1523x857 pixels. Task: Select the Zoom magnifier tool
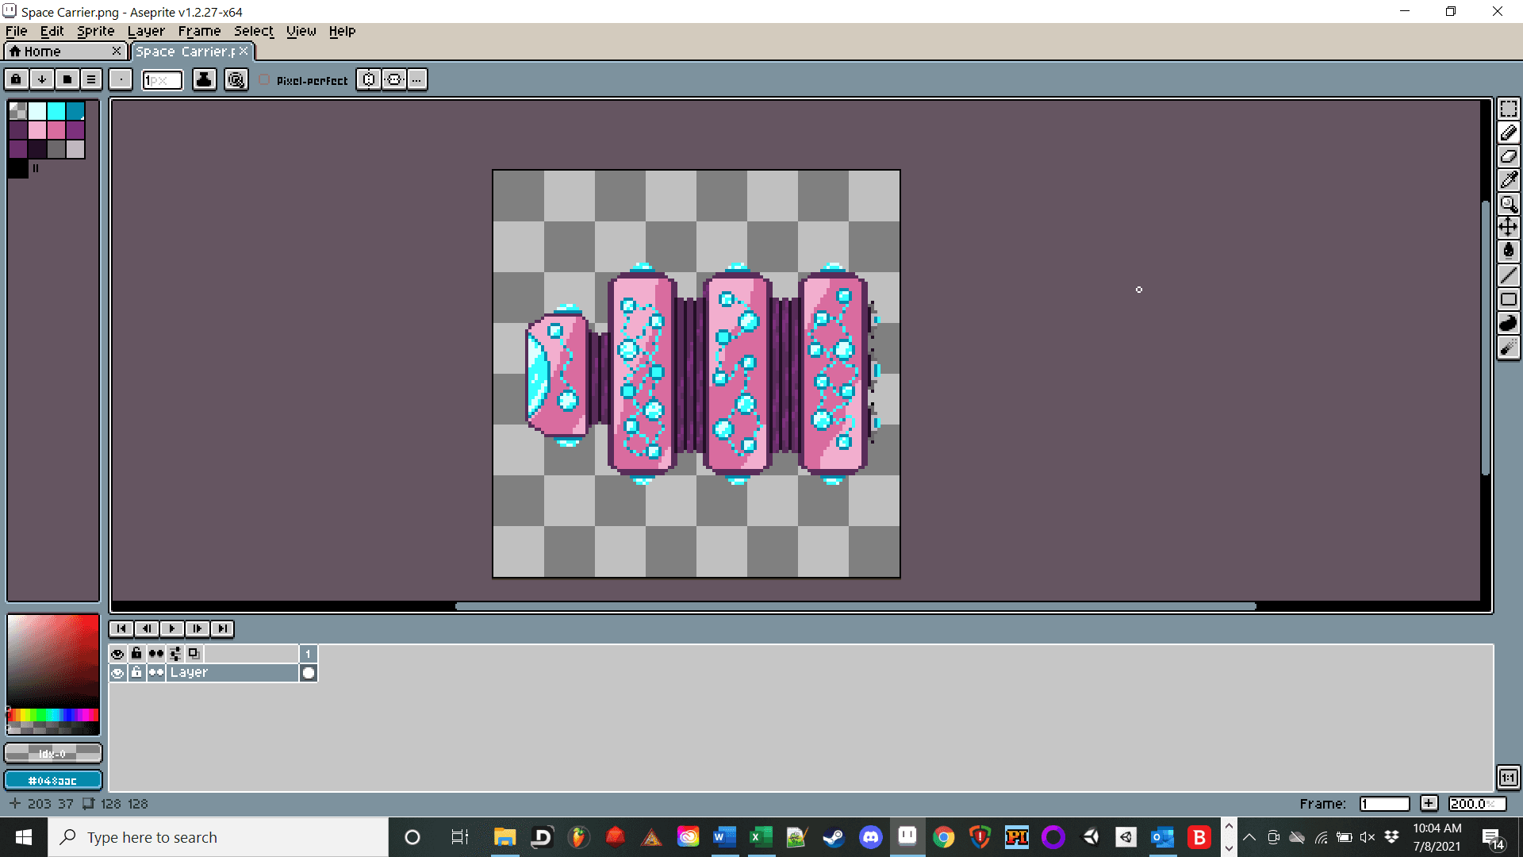[1508, 204]
